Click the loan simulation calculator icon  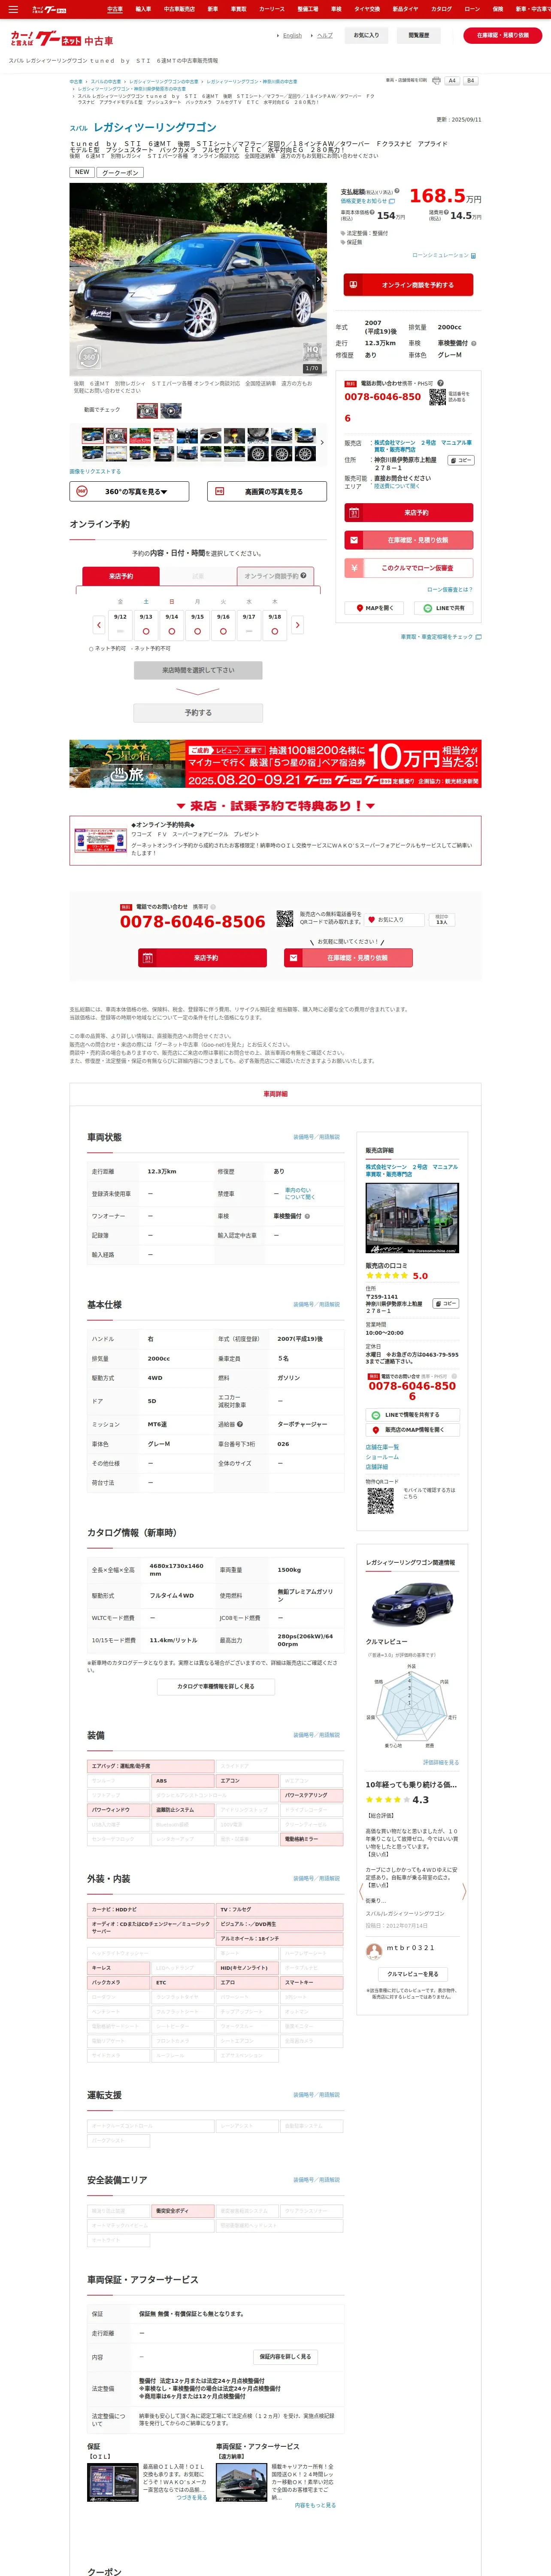pyautogui.click(x=473, y=256)
